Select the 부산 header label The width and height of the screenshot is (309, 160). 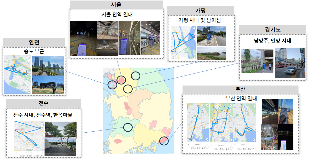(x=240, y=90)
